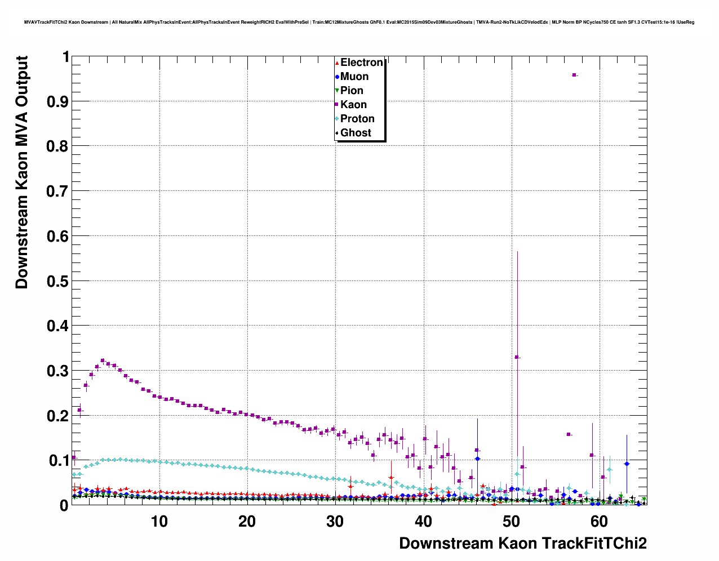This screenshot has height=561, width=719.
Task: Click the y-axis tick label 0.8
Action: (57, 146)
